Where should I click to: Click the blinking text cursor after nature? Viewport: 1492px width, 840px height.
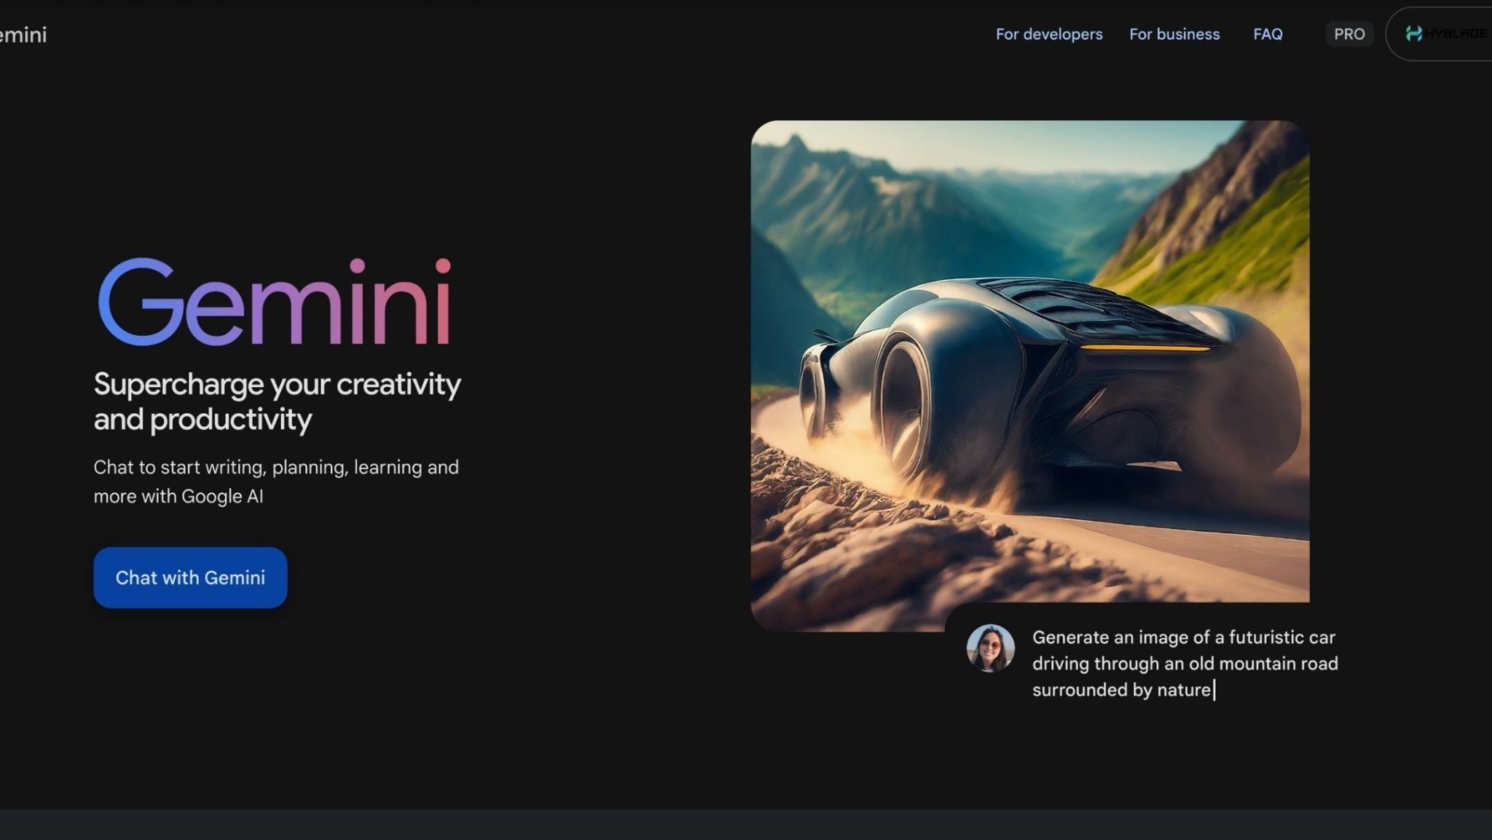point(1214,690)
